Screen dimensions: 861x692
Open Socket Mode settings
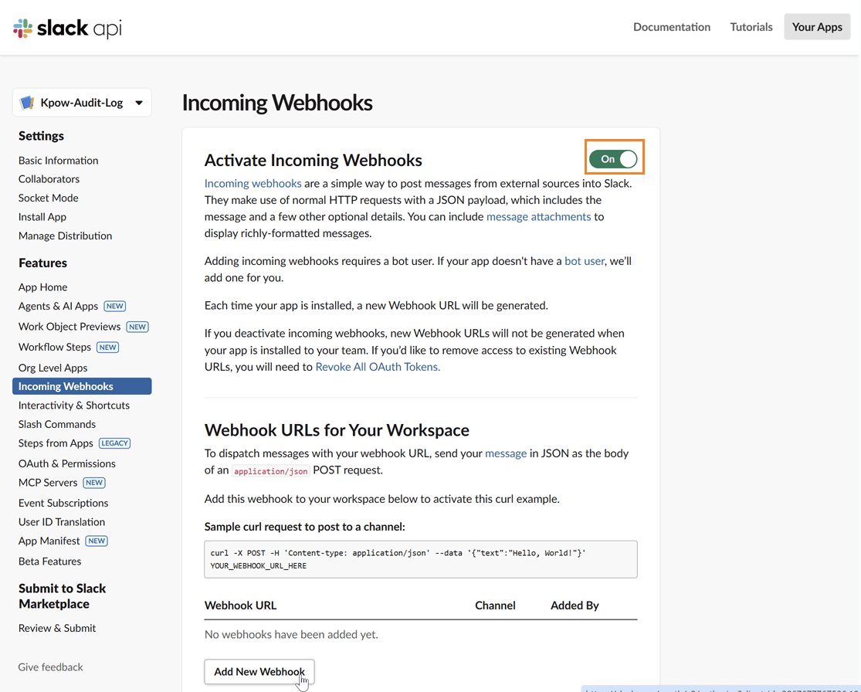tap(49, 198)
